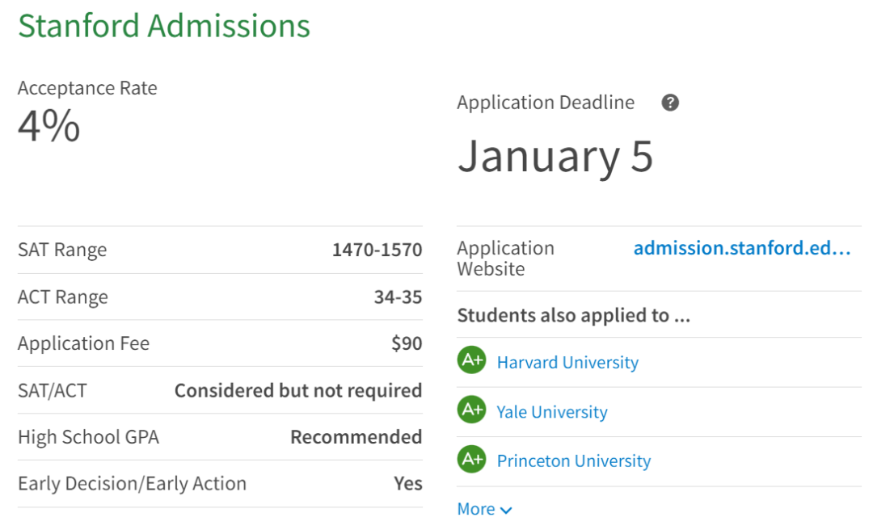This screenshot has height=530, width=873.
Task: Click Princeton University's A+ grade badge
Action: coord(470,460)
